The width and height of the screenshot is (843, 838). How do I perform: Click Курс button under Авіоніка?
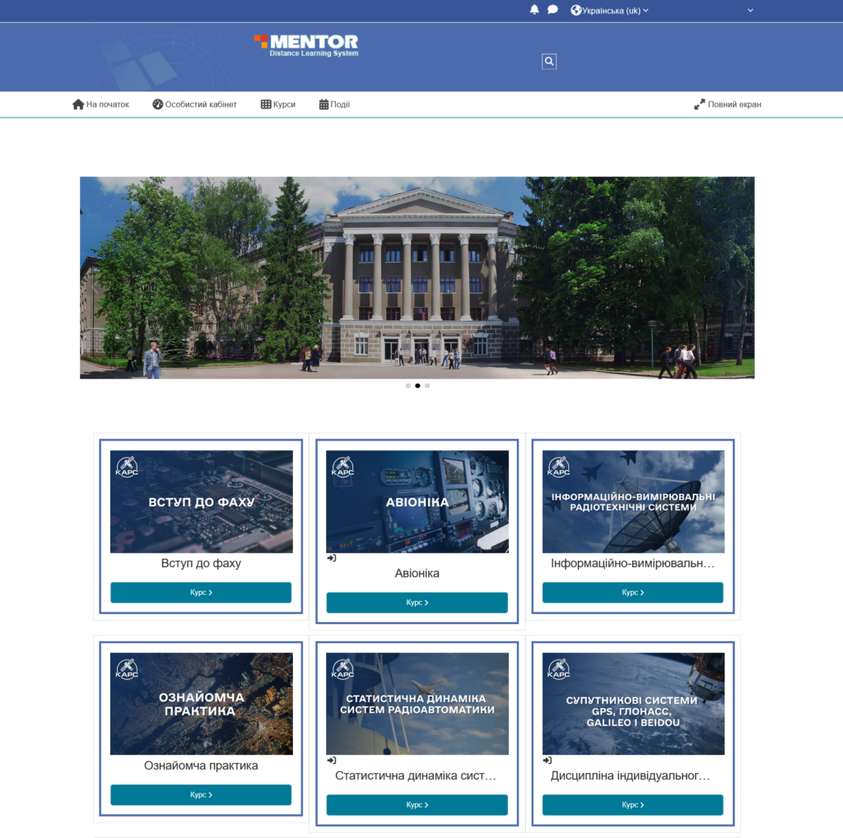[417, 603]
